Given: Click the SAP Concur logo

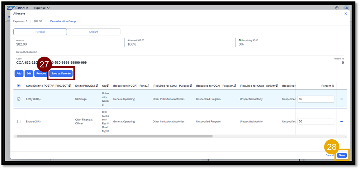Looking at the screenshot, I should (x=18, y=8).
